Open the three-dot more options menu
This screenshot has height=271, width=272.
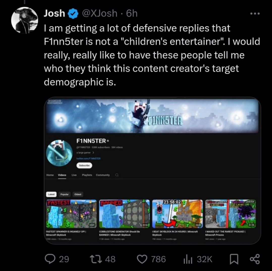pyautogui.click(x=255, y=14)
